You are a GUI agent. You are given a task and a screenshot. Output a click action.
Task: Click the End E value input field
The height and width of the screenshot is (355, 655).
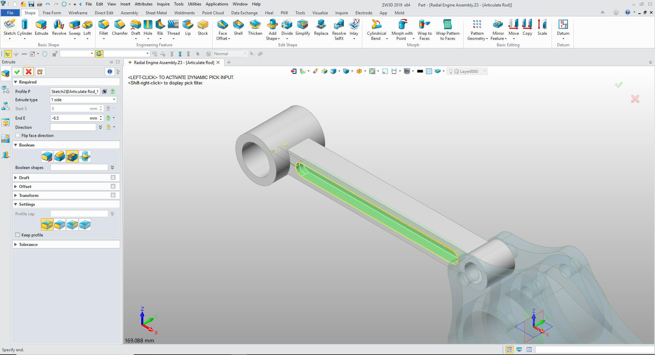pos(70,118)
